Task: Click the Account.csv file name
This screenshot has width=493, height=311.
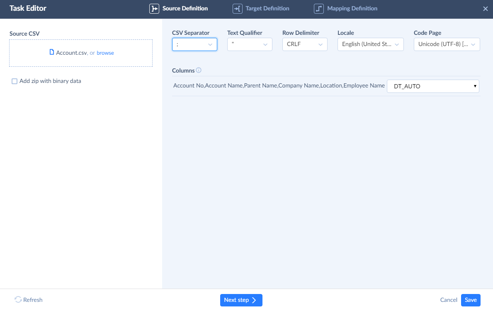Action: click(71, 53)
